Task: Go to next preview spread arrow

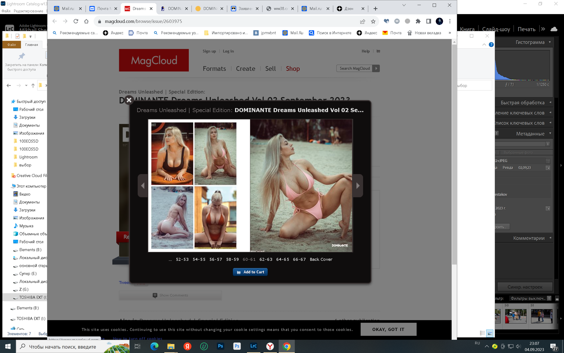Action: [x=358, y=186]
